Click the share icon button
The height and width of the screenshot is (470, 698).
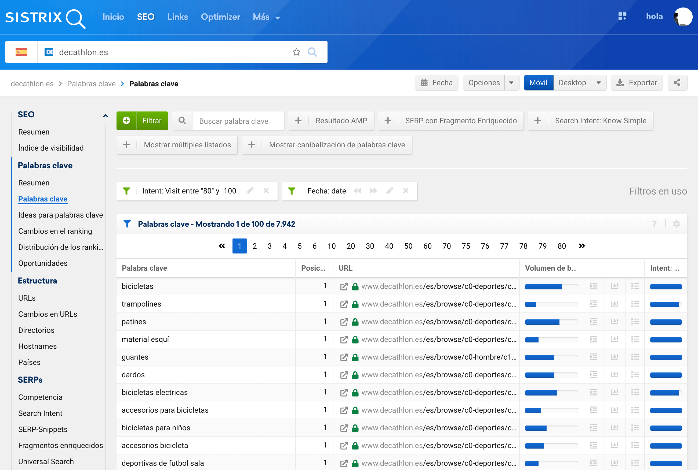pos(677,83)
